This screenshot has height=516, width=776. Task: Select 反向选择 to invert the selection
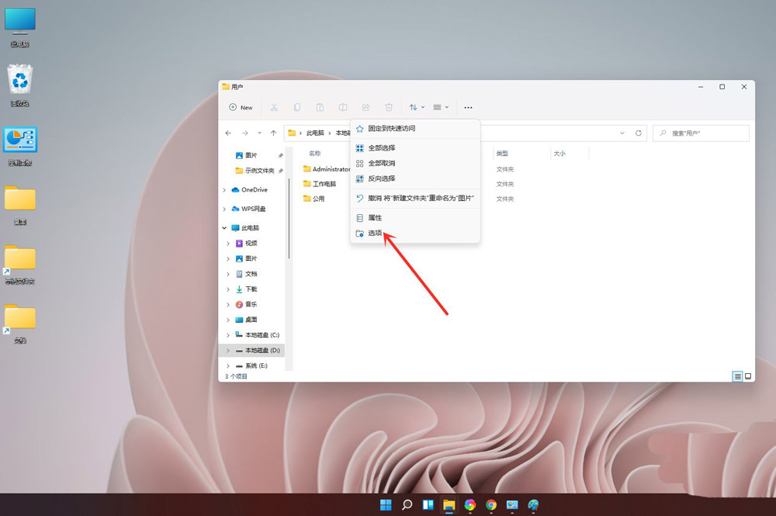(x=379, y=178)
